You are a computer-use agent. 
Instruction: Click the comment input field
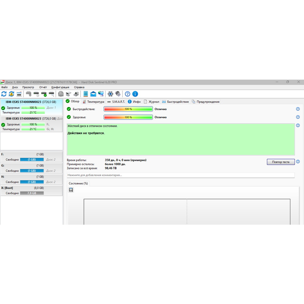tap(181, 175)
